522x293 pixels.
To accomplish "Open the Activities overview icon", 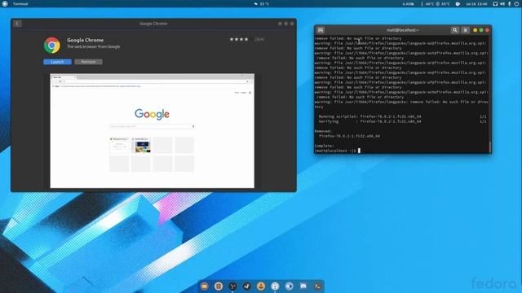I will pos(5,3).
